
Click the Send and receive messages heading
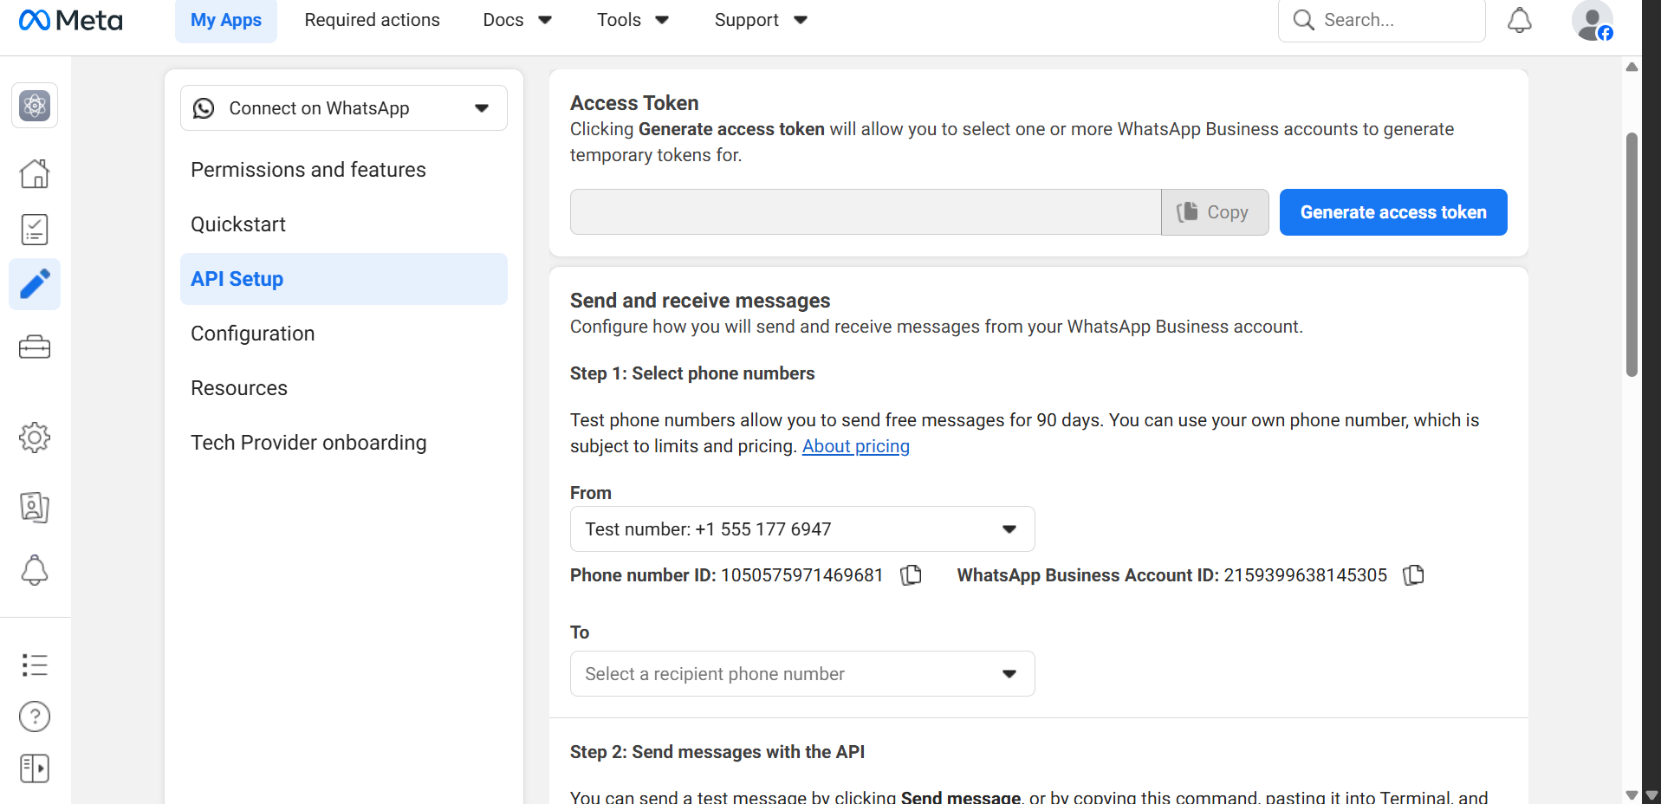pyautogui.click(x=700, y=301)
